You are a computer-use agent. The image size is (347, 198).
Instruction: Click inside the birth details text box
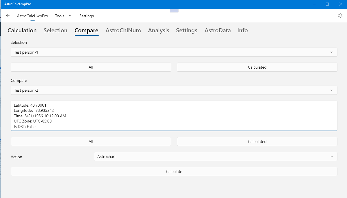point(174,116)
